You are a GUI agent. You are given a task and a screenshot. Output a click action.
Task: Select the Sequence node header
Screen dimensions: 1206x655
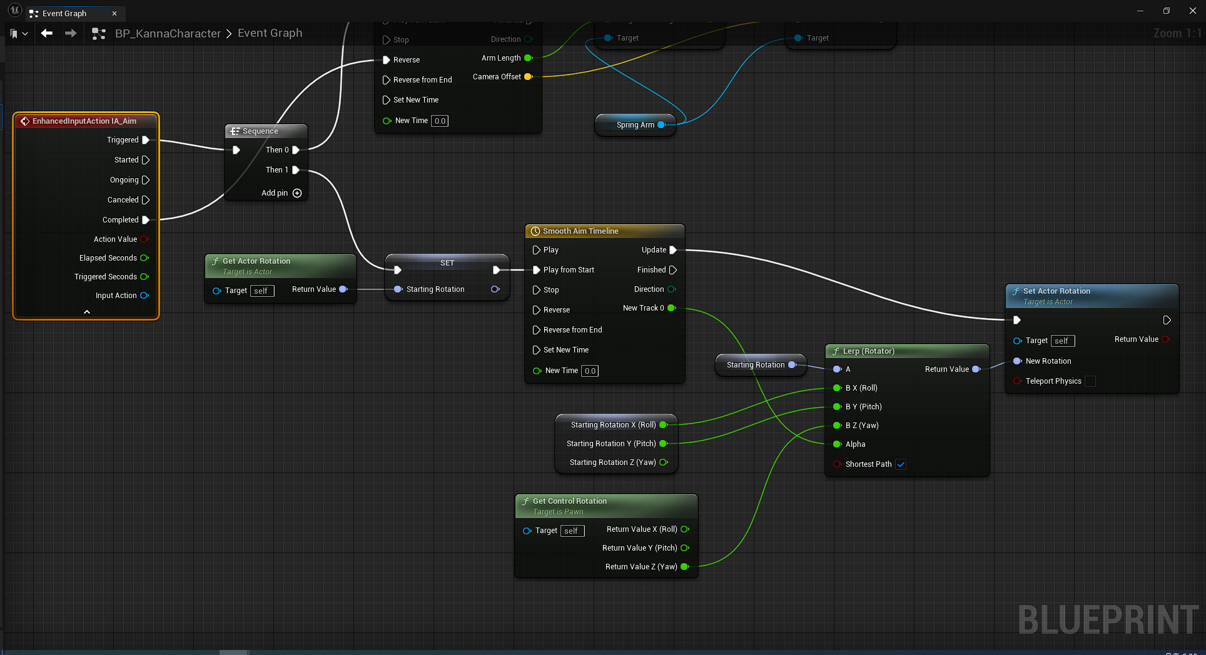click(266, 131)
